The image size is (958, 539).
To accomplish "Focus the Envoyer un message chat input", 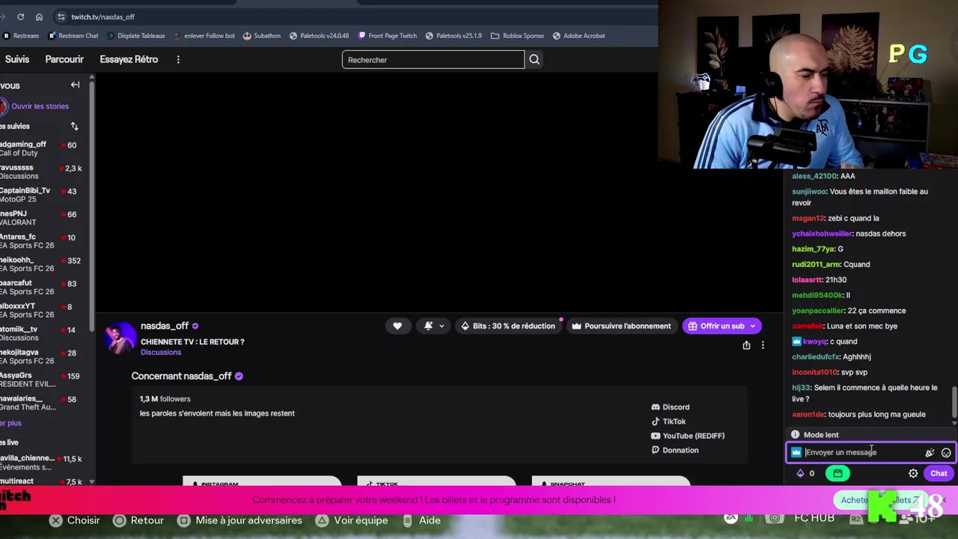I will 861,452.
